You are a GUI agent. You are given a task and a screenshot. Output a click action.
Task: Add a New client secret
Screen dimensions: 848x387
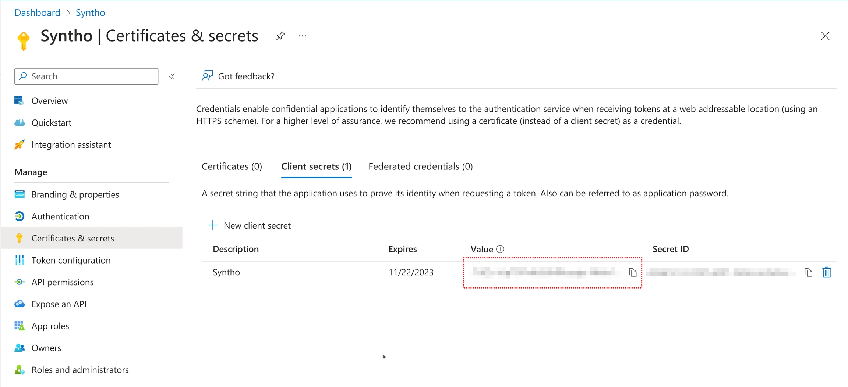pyautogui.click(x=250, y=225)
